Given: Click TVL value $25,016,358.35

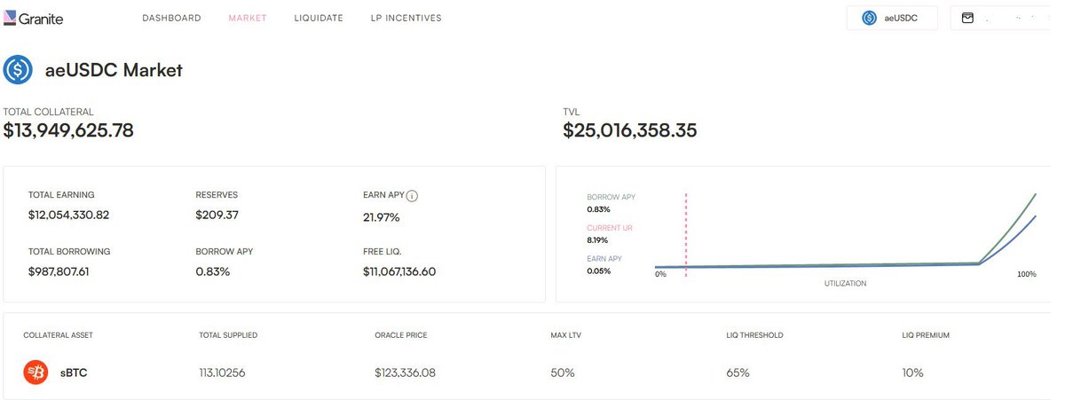Looking at the screenshot, I should tap(630, 131).
